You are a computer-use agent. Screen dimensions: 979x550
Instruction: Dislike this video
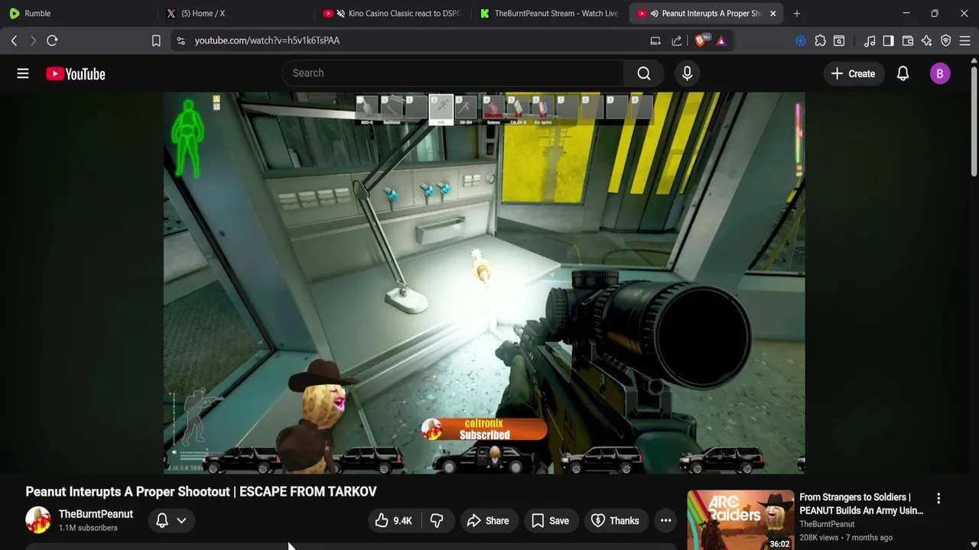[x=437, y=521]
